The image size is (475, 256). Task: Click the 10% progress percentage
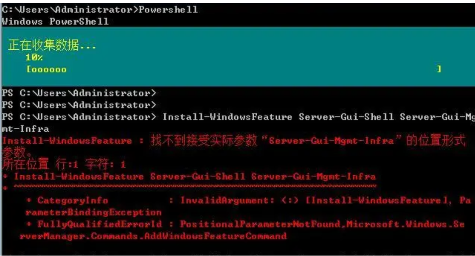click(x=34, y=58)
